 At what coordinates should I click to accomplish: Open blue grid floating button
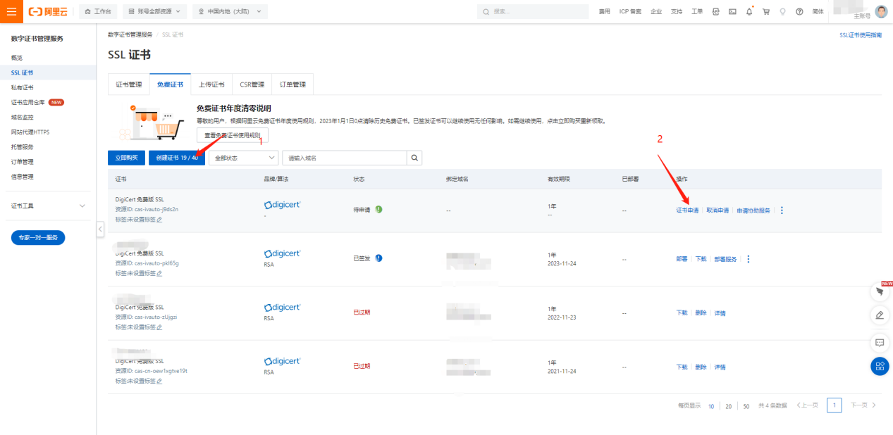[880, 366]
